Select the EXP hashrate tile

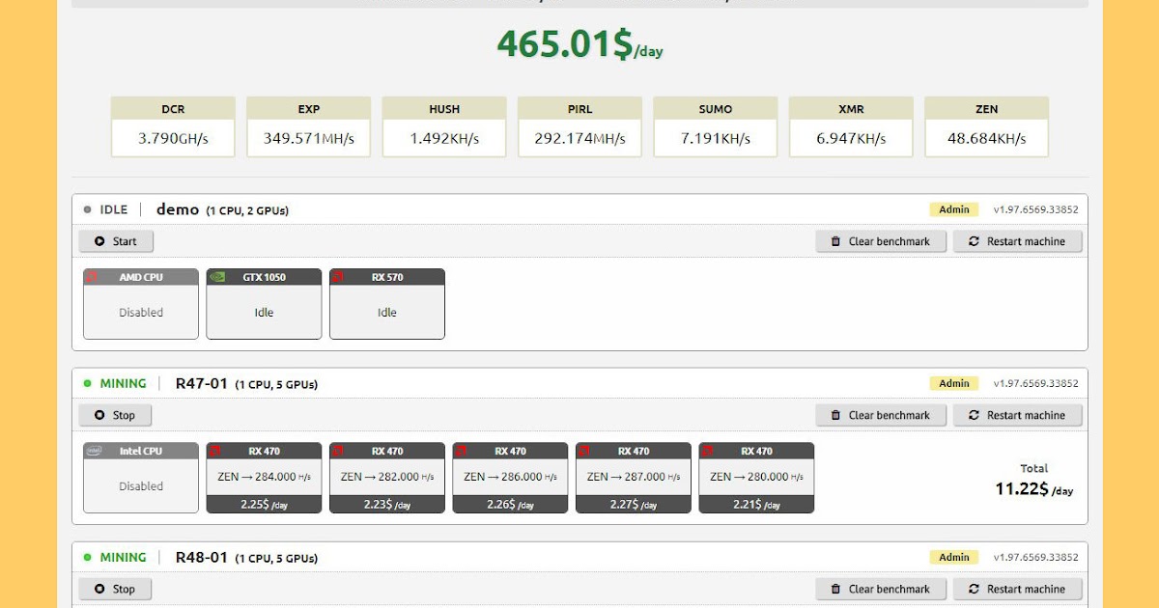point(309,126)
